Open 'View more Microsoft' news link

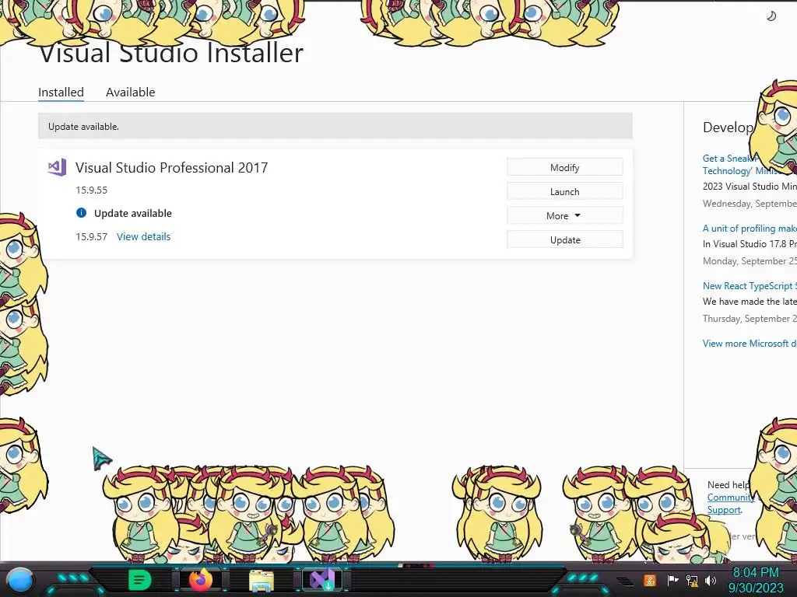point(750,343)
